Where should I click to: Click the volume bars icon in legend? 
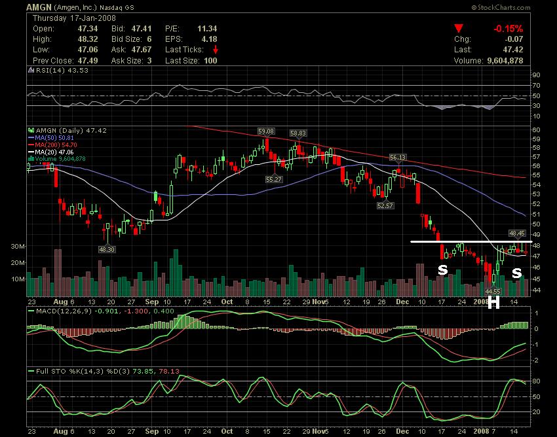click(x=31, y=159)
